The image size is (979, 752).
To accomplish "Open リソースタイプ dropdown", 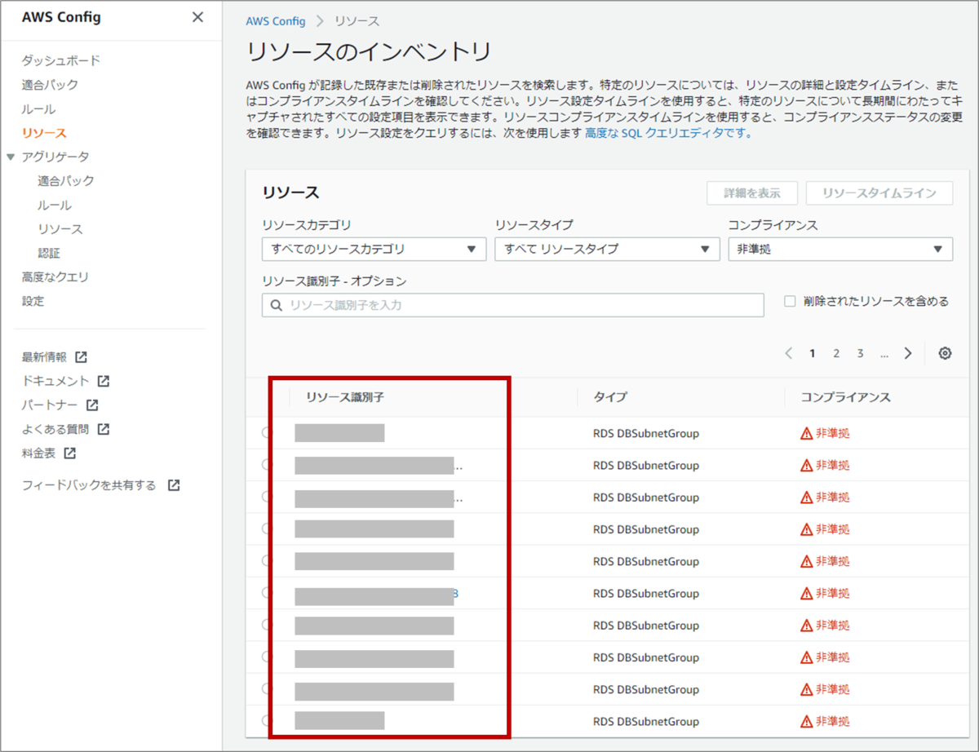I will point(607,250).
